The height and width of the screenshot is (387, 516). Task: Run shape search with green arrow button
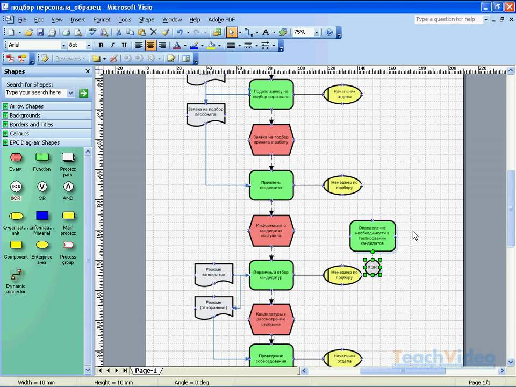coord(84,93)
